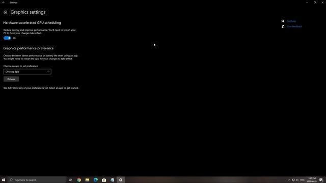The height and width of the screenshot is (183, 326).
Task: Open the taskbar clock and date
Action: coord(311,180)
